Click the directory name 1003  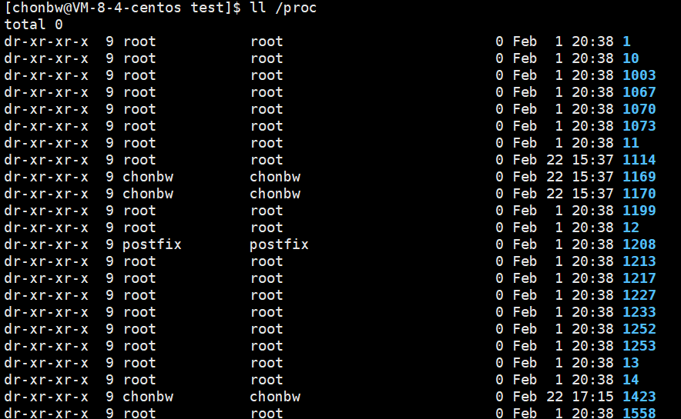(x=639, y=75)
